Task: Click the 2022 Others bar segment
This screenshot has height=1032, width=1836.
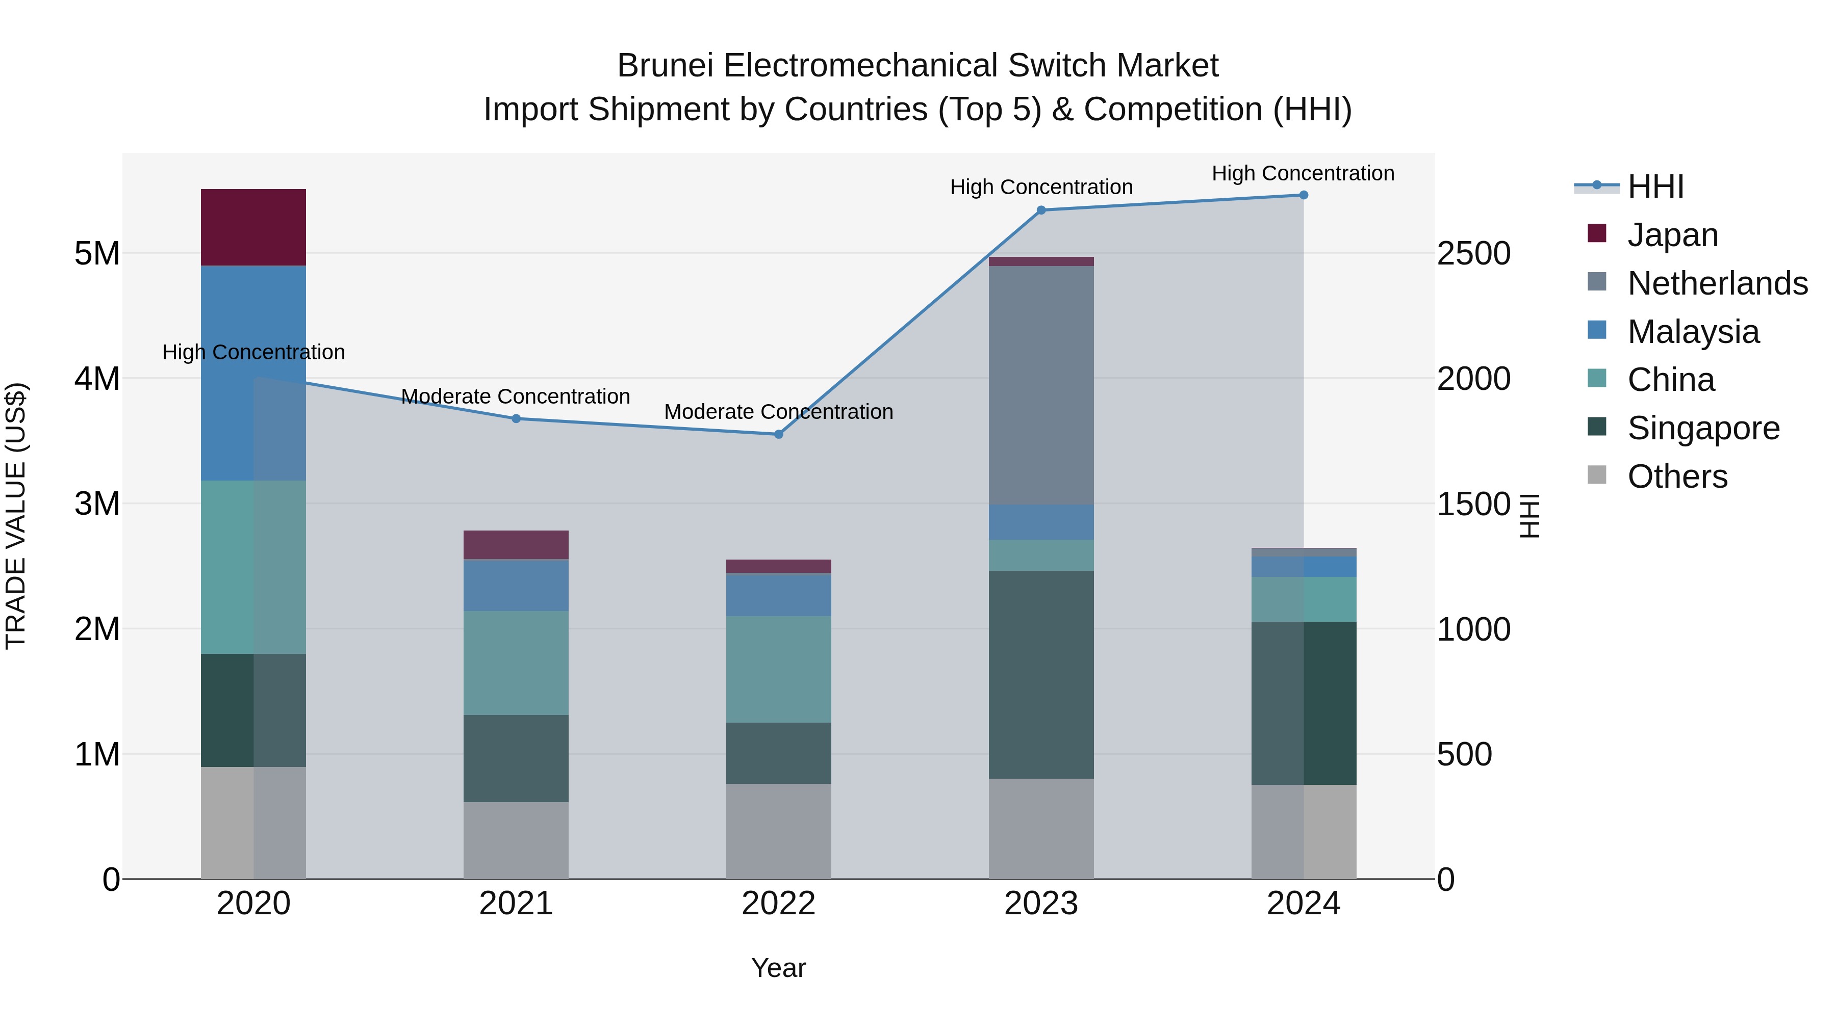Action: [x=779, y=832]
